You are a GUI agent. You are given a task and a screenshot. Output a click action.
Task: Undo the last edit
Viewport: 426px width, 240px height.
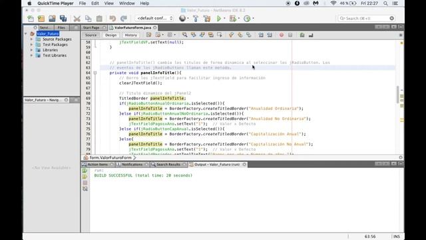[112, 19]
